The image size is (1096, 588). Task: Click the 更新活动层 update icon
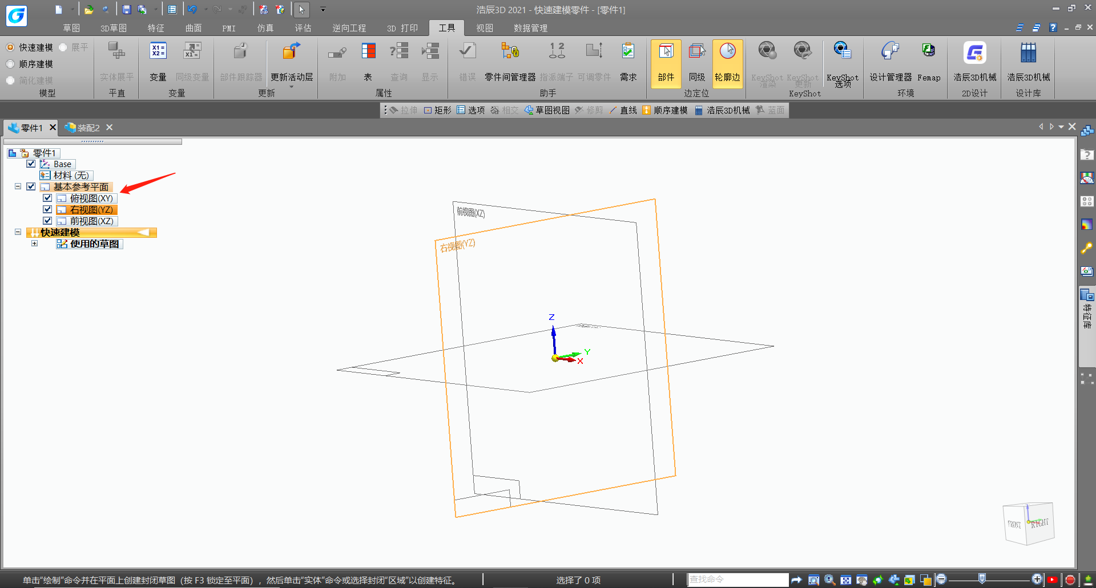(291, 52)
